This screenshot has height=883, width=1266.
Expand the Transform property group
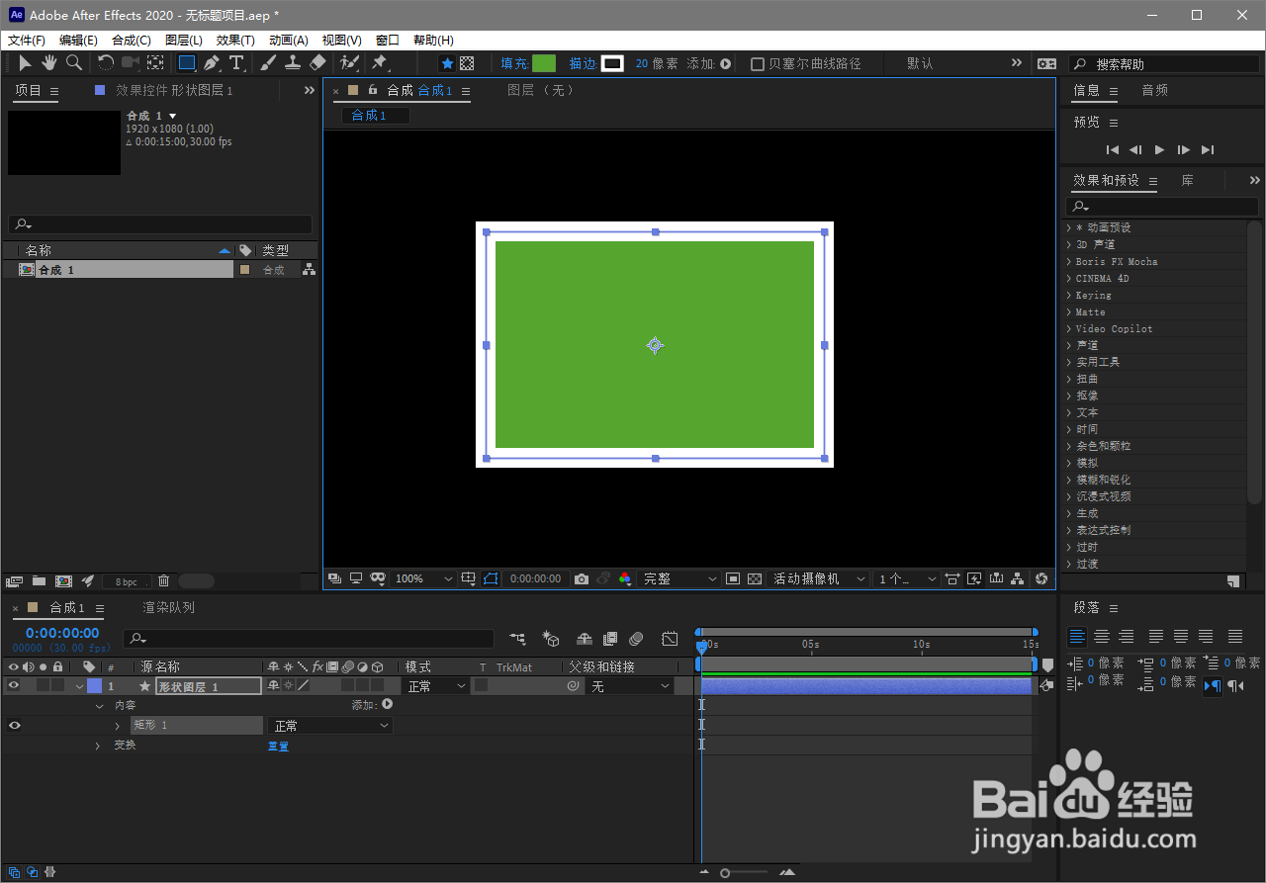[x=97, y=746]
